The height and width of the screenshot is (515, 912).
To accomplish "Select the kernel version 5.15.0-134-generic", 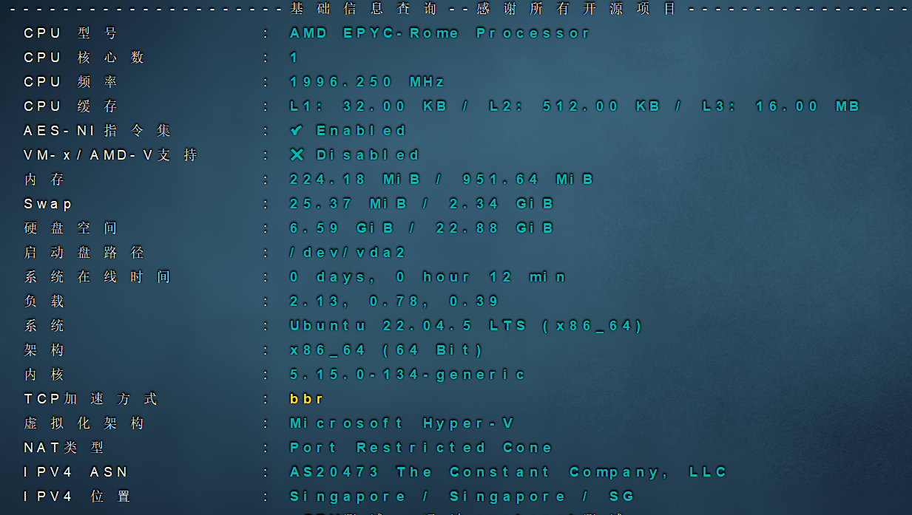I will 408,375.
